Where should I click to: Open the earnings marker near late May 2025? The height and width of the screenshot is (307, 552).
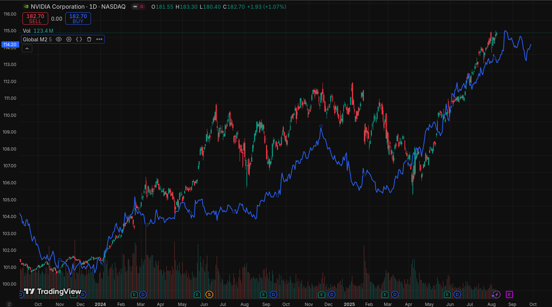[x=447, y=294]
